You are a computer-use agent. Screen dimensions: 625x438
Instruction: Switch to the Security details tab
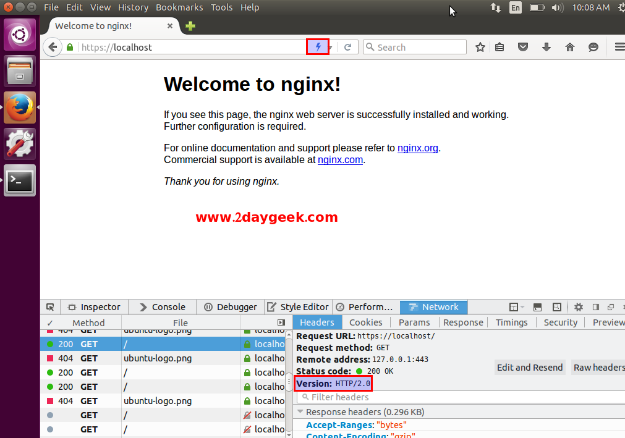pyautogui.click(x=561, y=322)
